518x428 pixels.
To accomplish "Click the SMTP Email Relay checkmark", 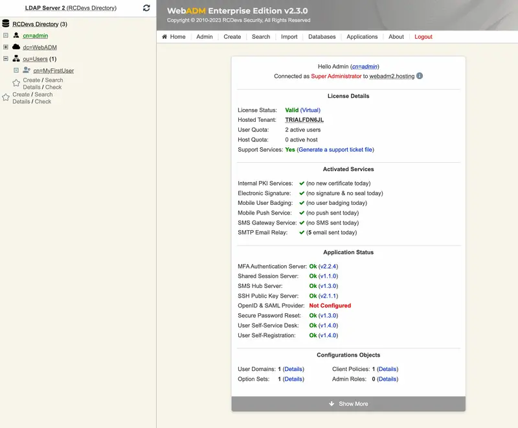I will click(x=302, y=233).
